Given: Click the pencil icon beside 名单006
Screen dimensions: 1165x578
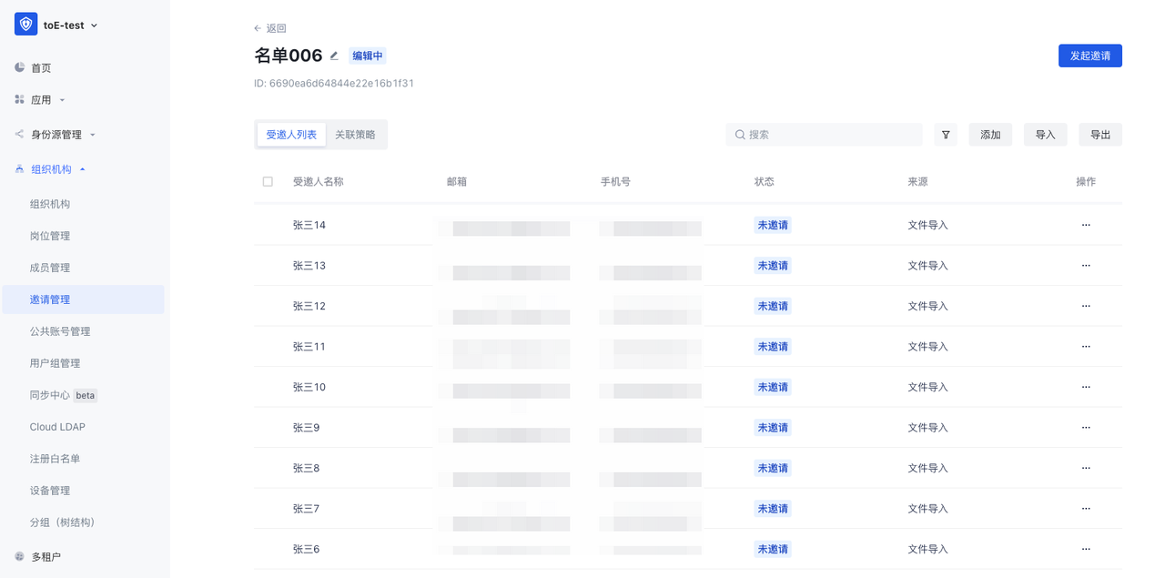Looking at the screenshot, I should (x=334, y=56).
